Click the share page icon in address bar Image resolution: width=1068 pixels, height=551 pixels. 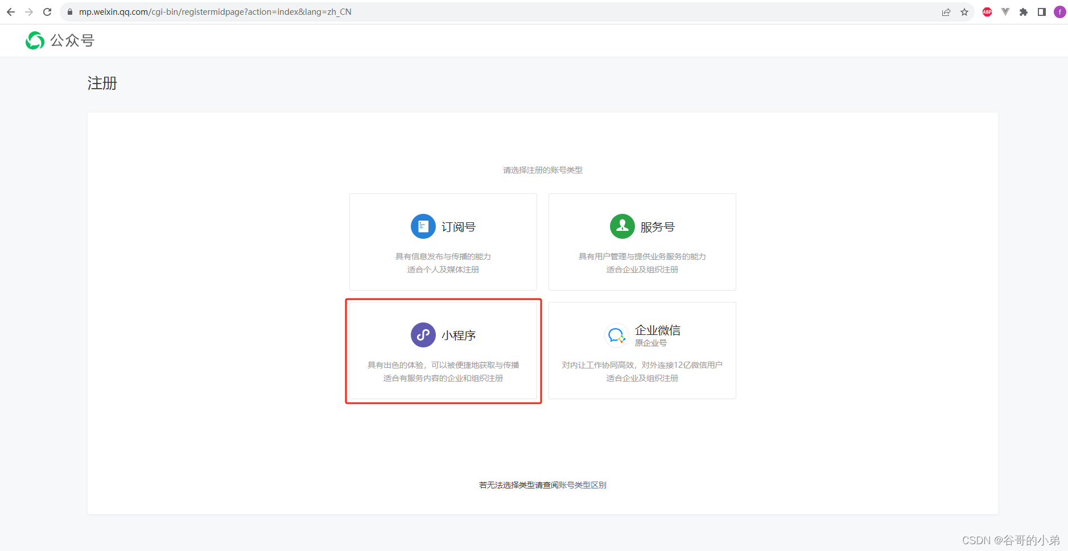tap(946, 12)
